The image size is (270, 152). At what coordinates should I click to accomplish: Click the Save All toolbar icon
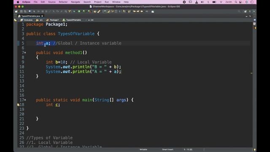pos(25,11)
